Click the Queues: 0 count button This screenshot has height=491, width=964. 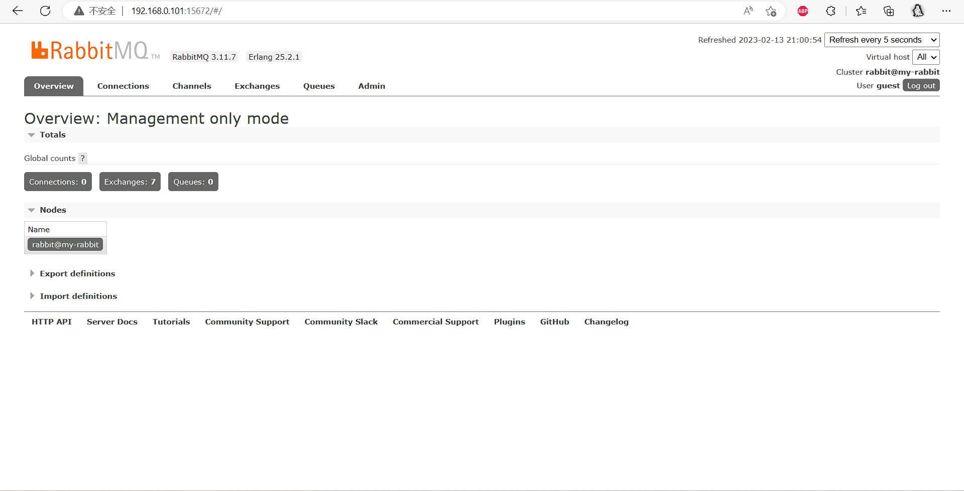click(x=193, y=182)
